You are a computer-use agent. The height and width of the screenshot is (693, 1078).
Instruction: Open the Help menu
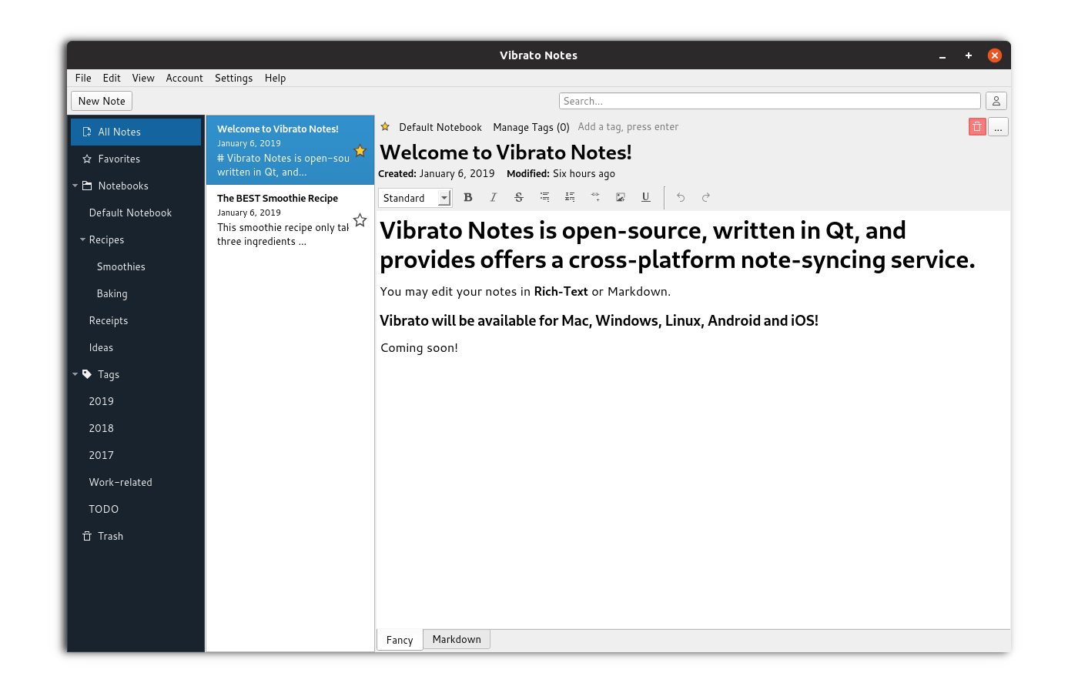click(275, 78)
